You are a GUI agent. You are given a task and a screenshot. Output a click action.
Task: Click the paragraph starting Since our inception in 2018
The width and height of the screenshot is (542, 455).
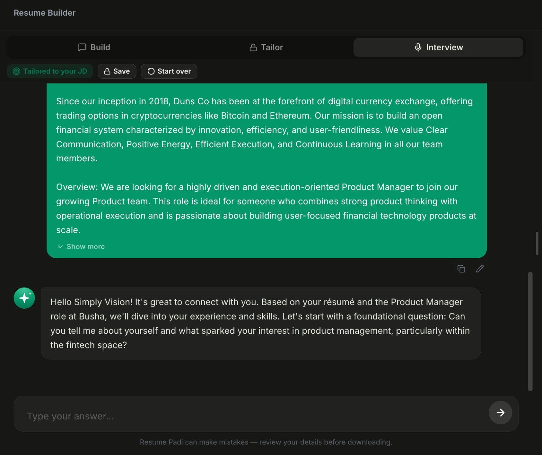264,130
